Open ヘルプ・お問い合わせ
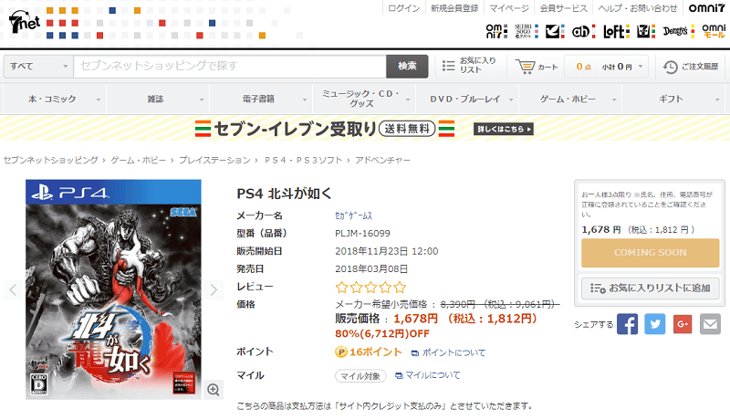 (637, 8)
